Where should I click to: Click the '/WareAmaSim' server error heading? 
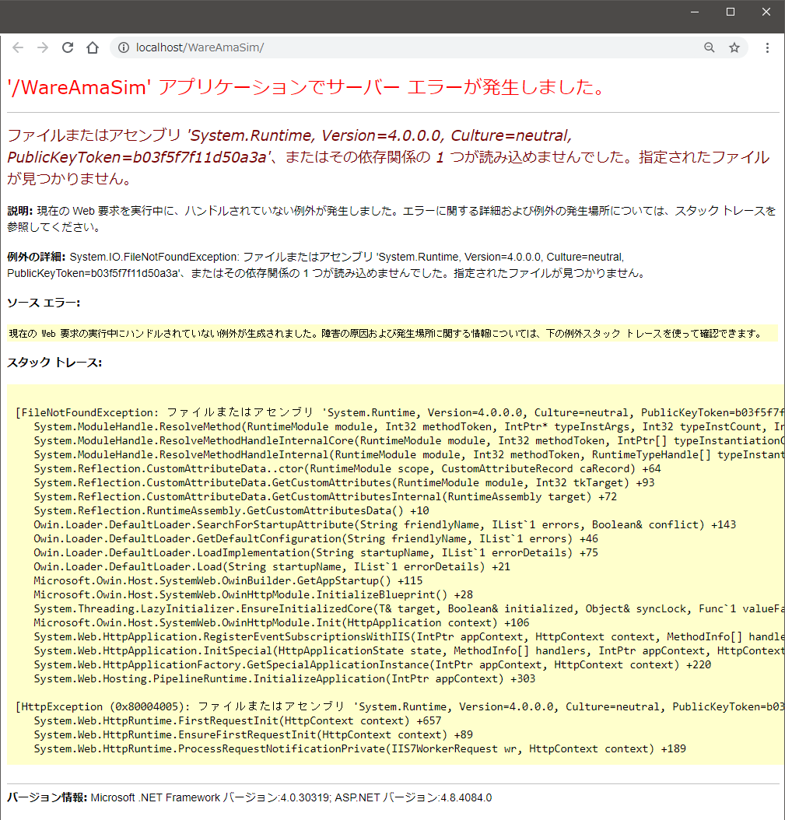[x=307, y=87]
